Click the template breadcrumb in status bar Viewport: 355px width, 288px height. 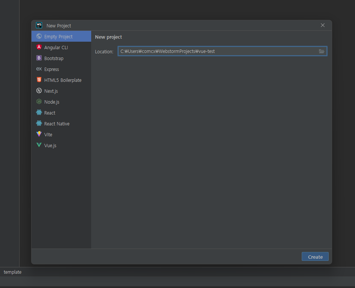[x=12, y=272]
